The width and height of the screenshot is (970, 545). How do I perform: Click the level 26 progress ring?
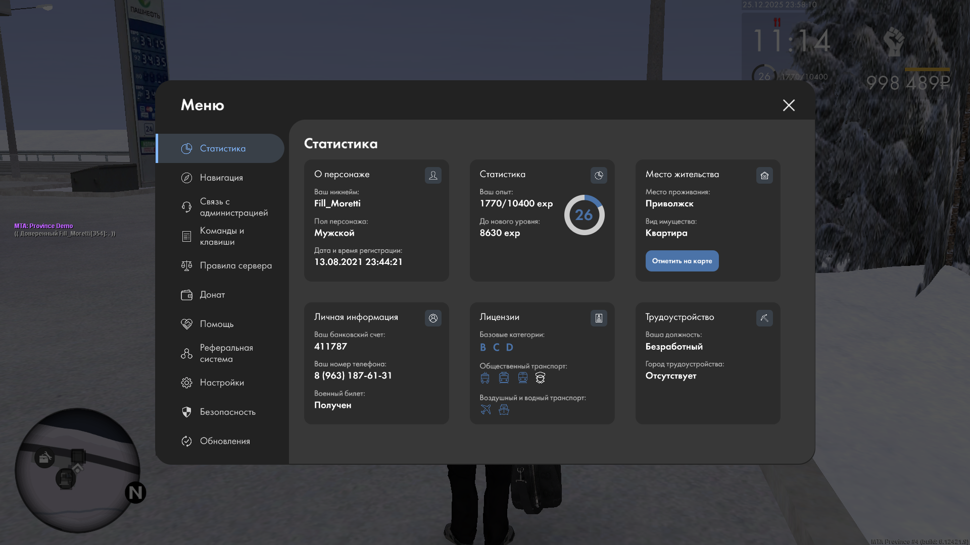pos(584,215)
